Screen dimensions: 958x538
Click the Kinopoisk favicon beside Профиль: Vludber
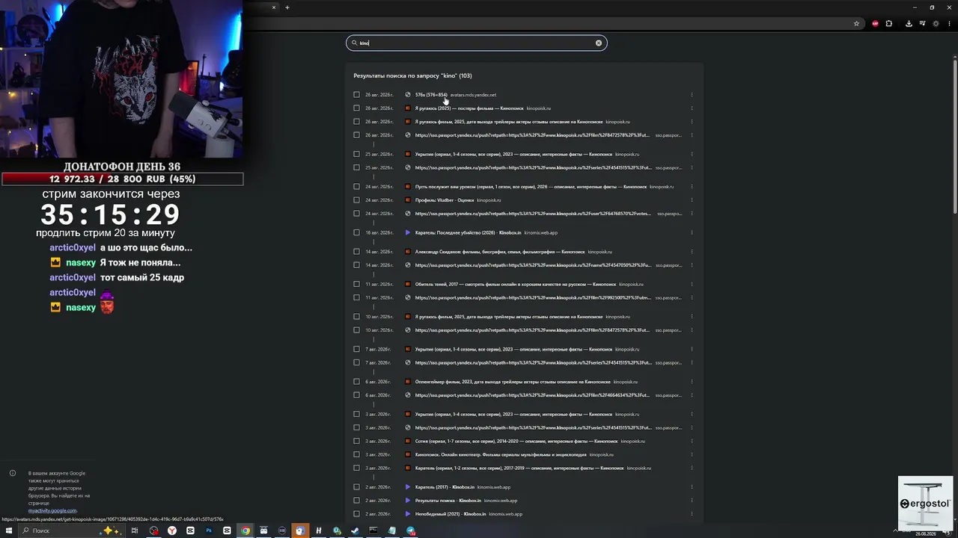point(408,200)
